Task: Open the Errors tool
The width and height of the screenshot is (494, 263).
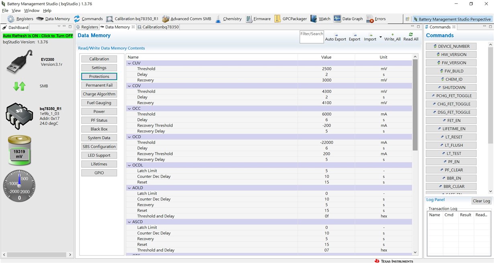Action: click(376, 19)
